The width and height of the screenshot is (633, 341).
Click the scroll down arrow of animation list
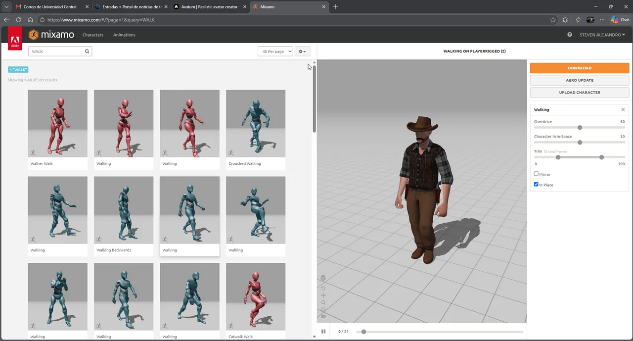coord(314,337)
